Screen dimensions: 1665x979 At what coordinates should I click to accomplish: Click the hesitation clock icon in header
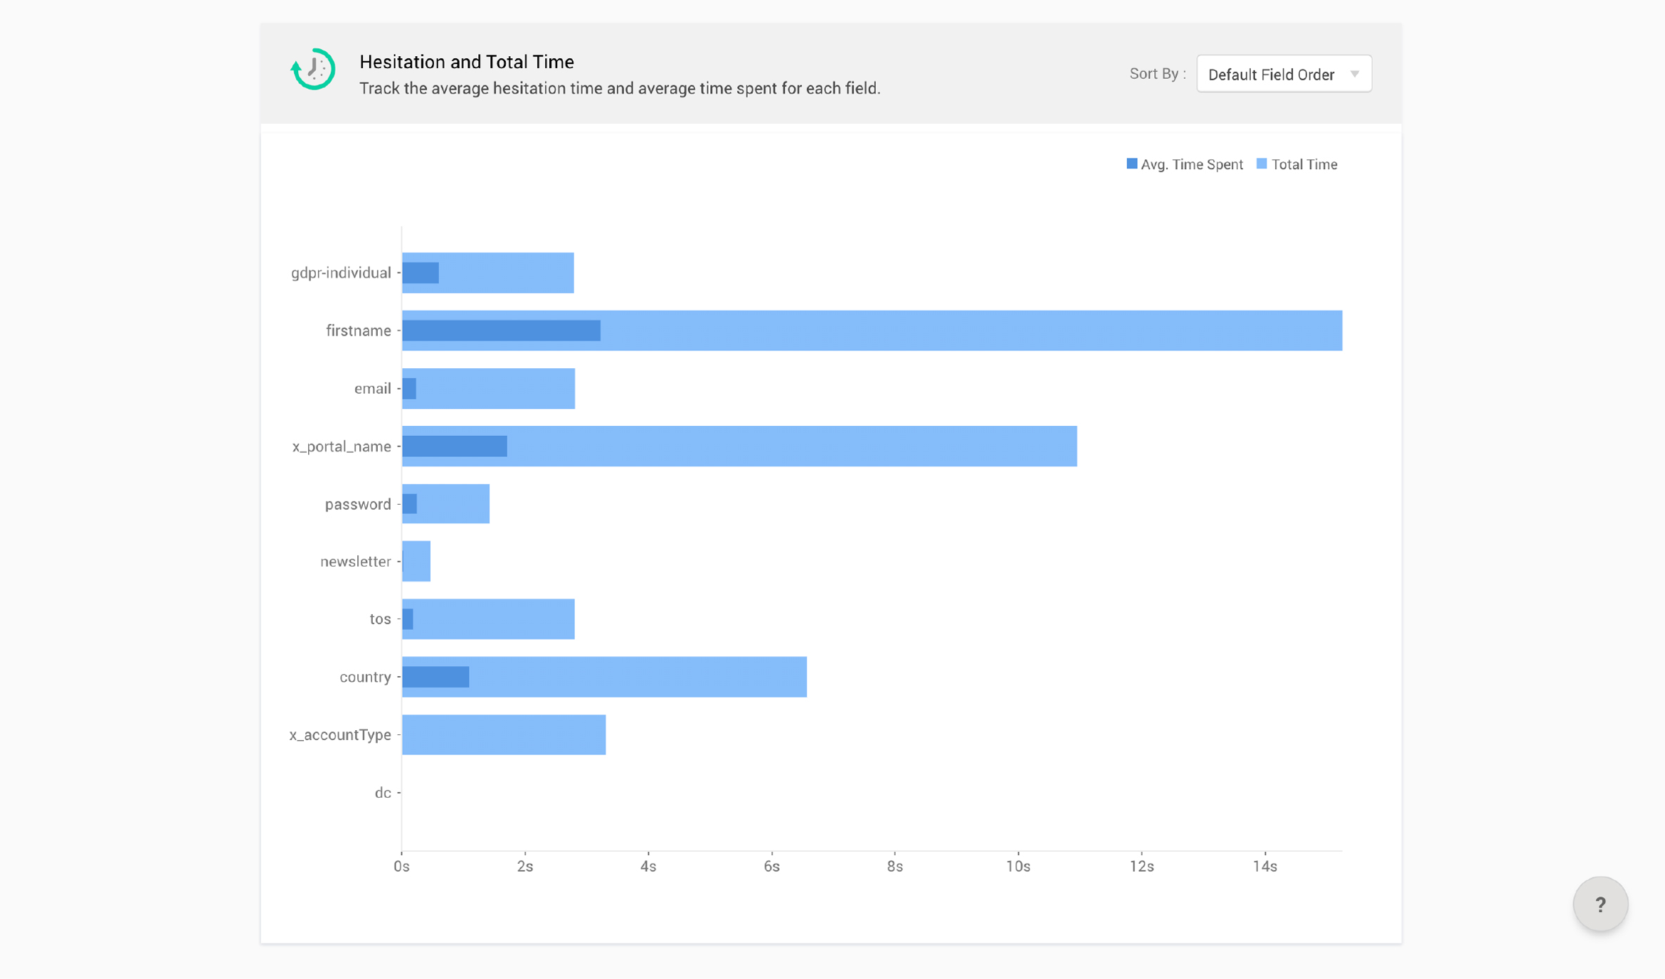coord(313,70)
